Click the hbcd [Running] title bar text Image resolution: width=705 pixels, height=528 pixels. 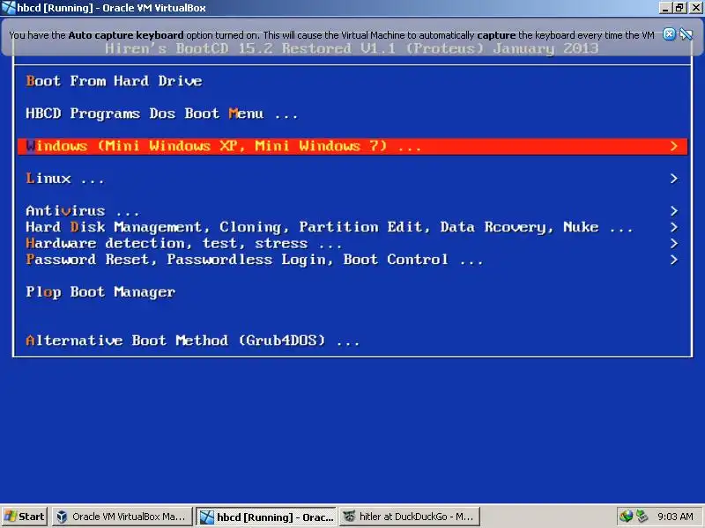point(112,8)
